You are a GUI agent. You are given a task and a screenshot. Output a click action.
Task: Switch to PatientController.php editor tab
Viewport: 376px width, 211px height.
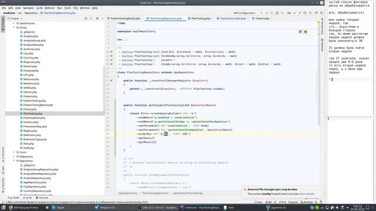(x=233, y=18)
